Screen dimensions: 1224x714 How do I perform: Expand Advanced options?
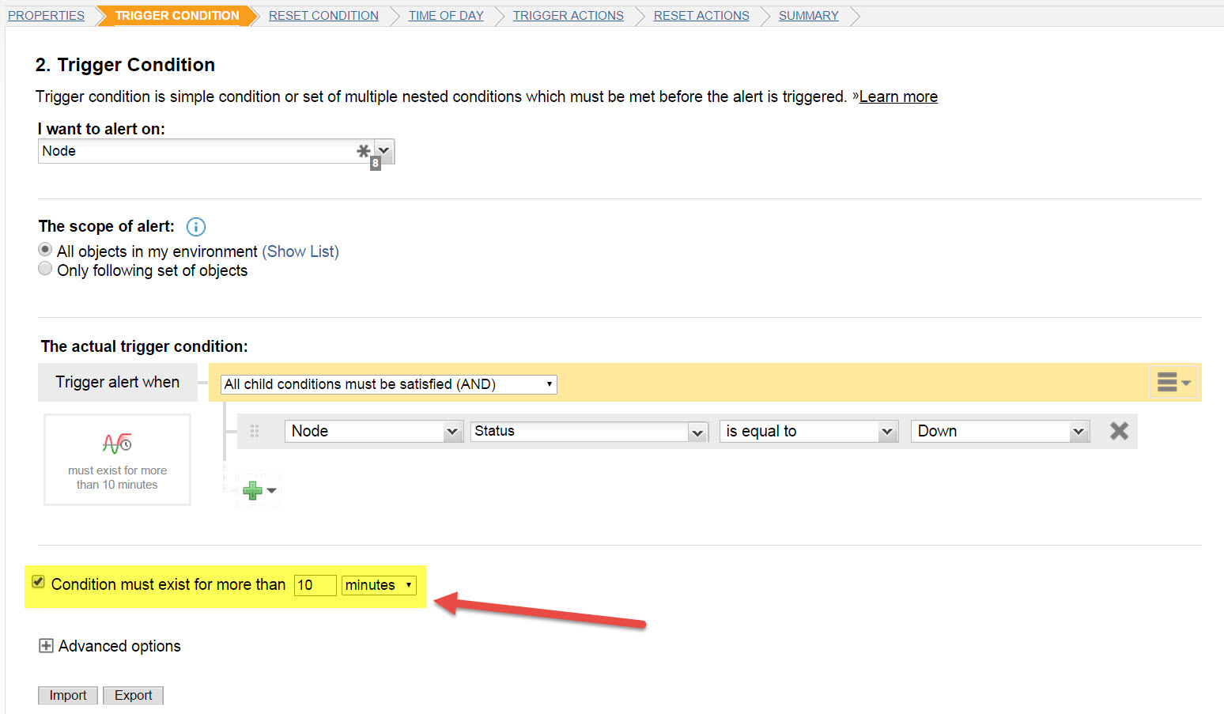tap(46, 646)
